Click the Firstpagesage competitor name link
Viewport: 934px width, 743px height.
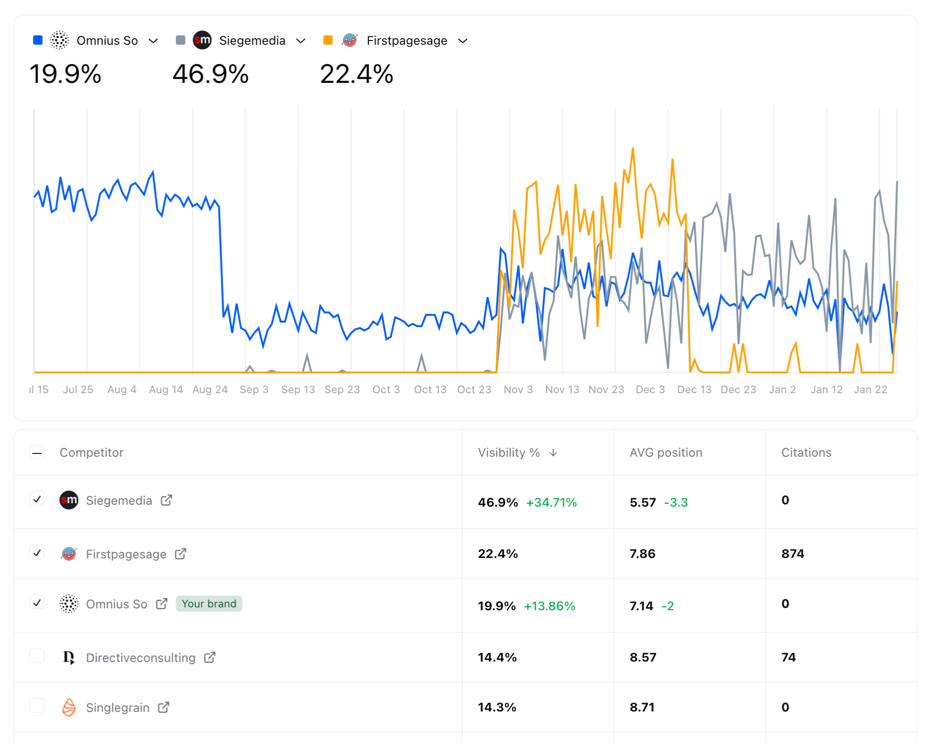126,554
